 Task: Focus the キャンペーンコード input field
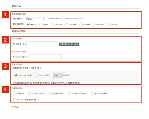46,57
